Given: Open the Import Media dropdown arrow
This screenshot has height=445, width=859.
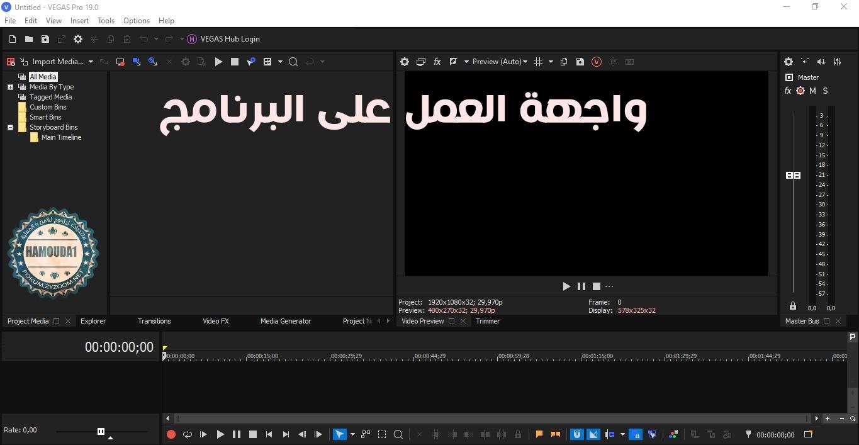Looking at the screenshot, I should tap(91, 62).
